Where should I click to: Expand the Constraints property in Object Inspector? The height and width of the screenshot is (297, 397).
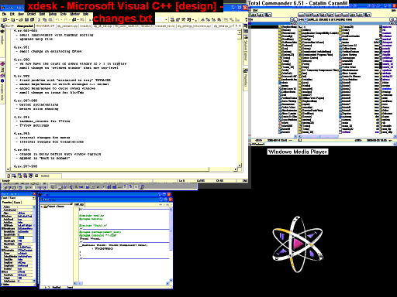pyautogui.click(x=3, y=250)
